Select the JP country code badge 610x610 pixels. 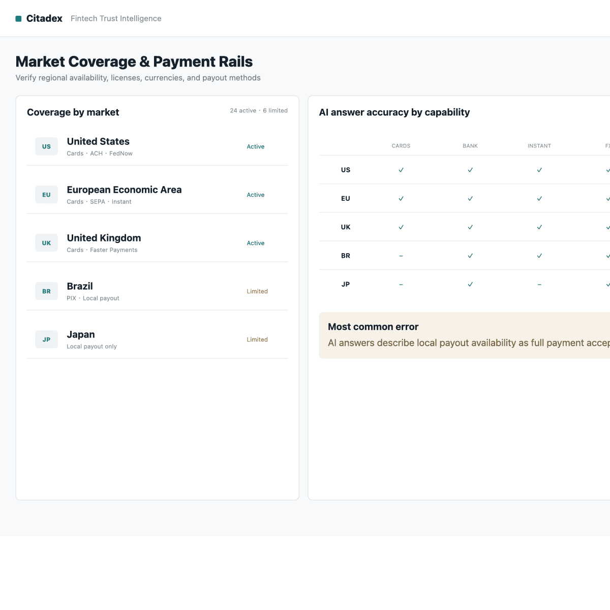tap(46, 340)
